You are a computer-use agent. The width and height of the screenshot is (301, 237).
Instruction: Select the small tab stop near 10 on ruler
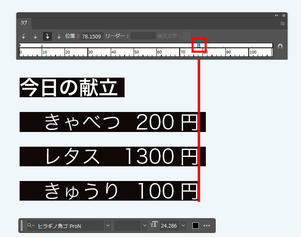click(42, 46)
